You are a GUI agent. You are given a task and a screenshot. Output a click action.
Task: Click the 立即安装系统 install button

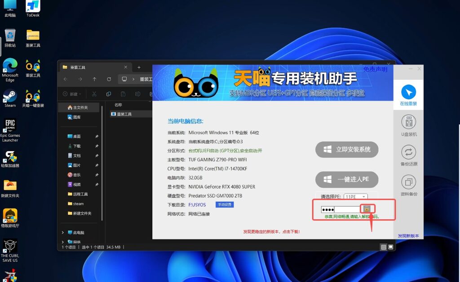(347, 149)
